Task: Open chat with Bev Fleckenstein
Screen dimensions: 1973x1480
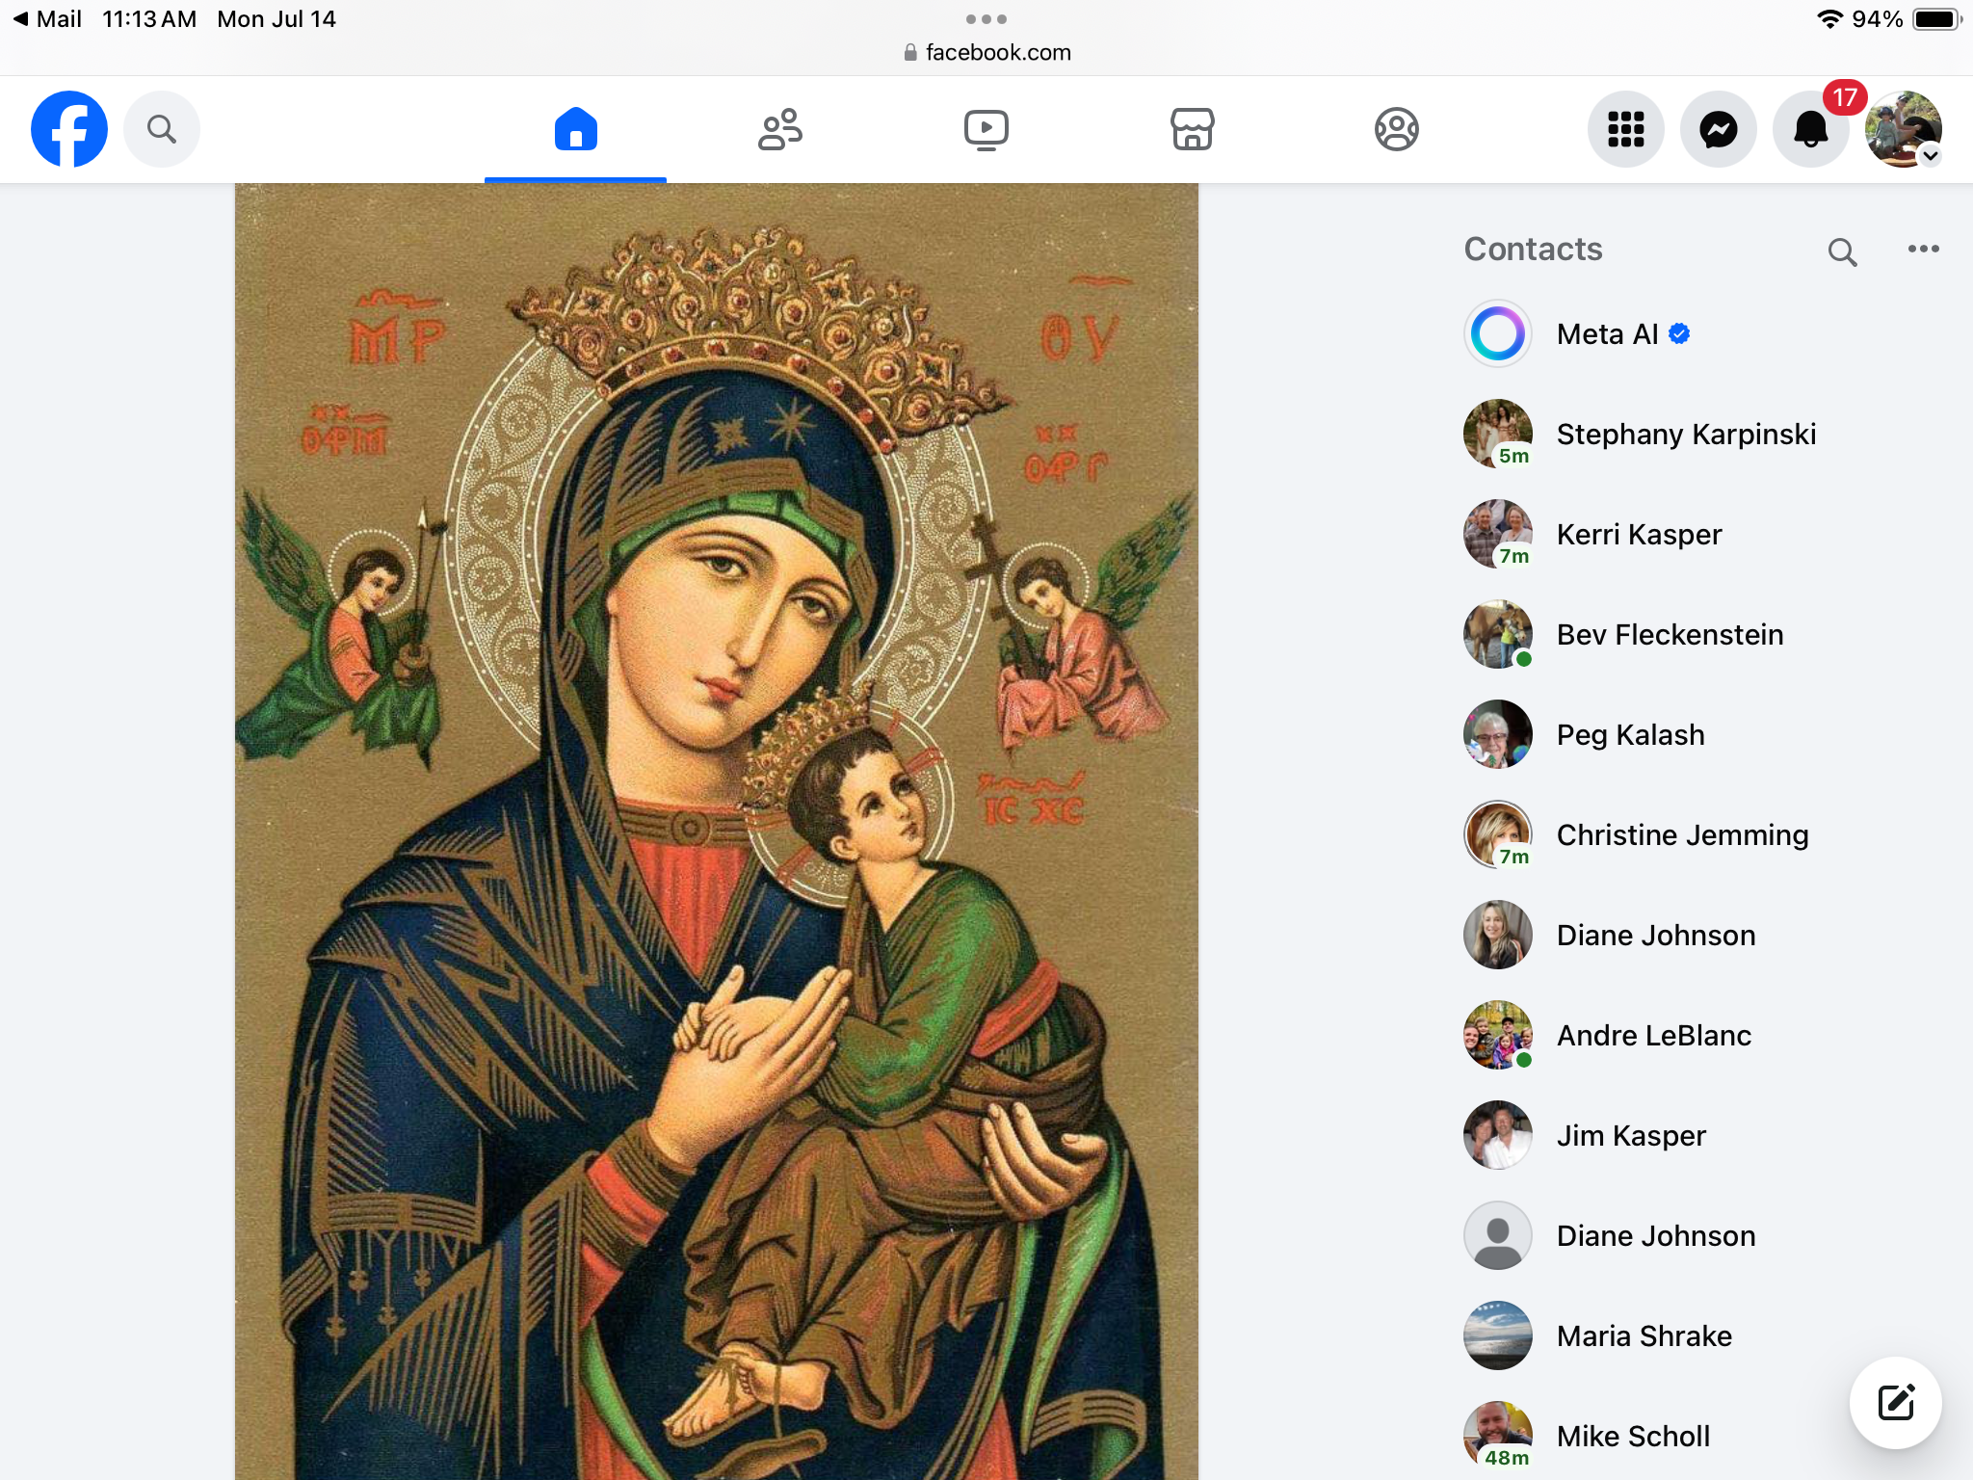Action: click(x=1701, y=635)
